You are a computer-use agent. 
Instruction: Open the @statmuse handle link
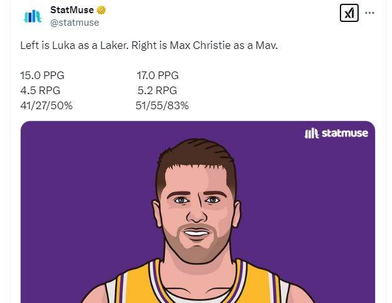coord(74,23)
